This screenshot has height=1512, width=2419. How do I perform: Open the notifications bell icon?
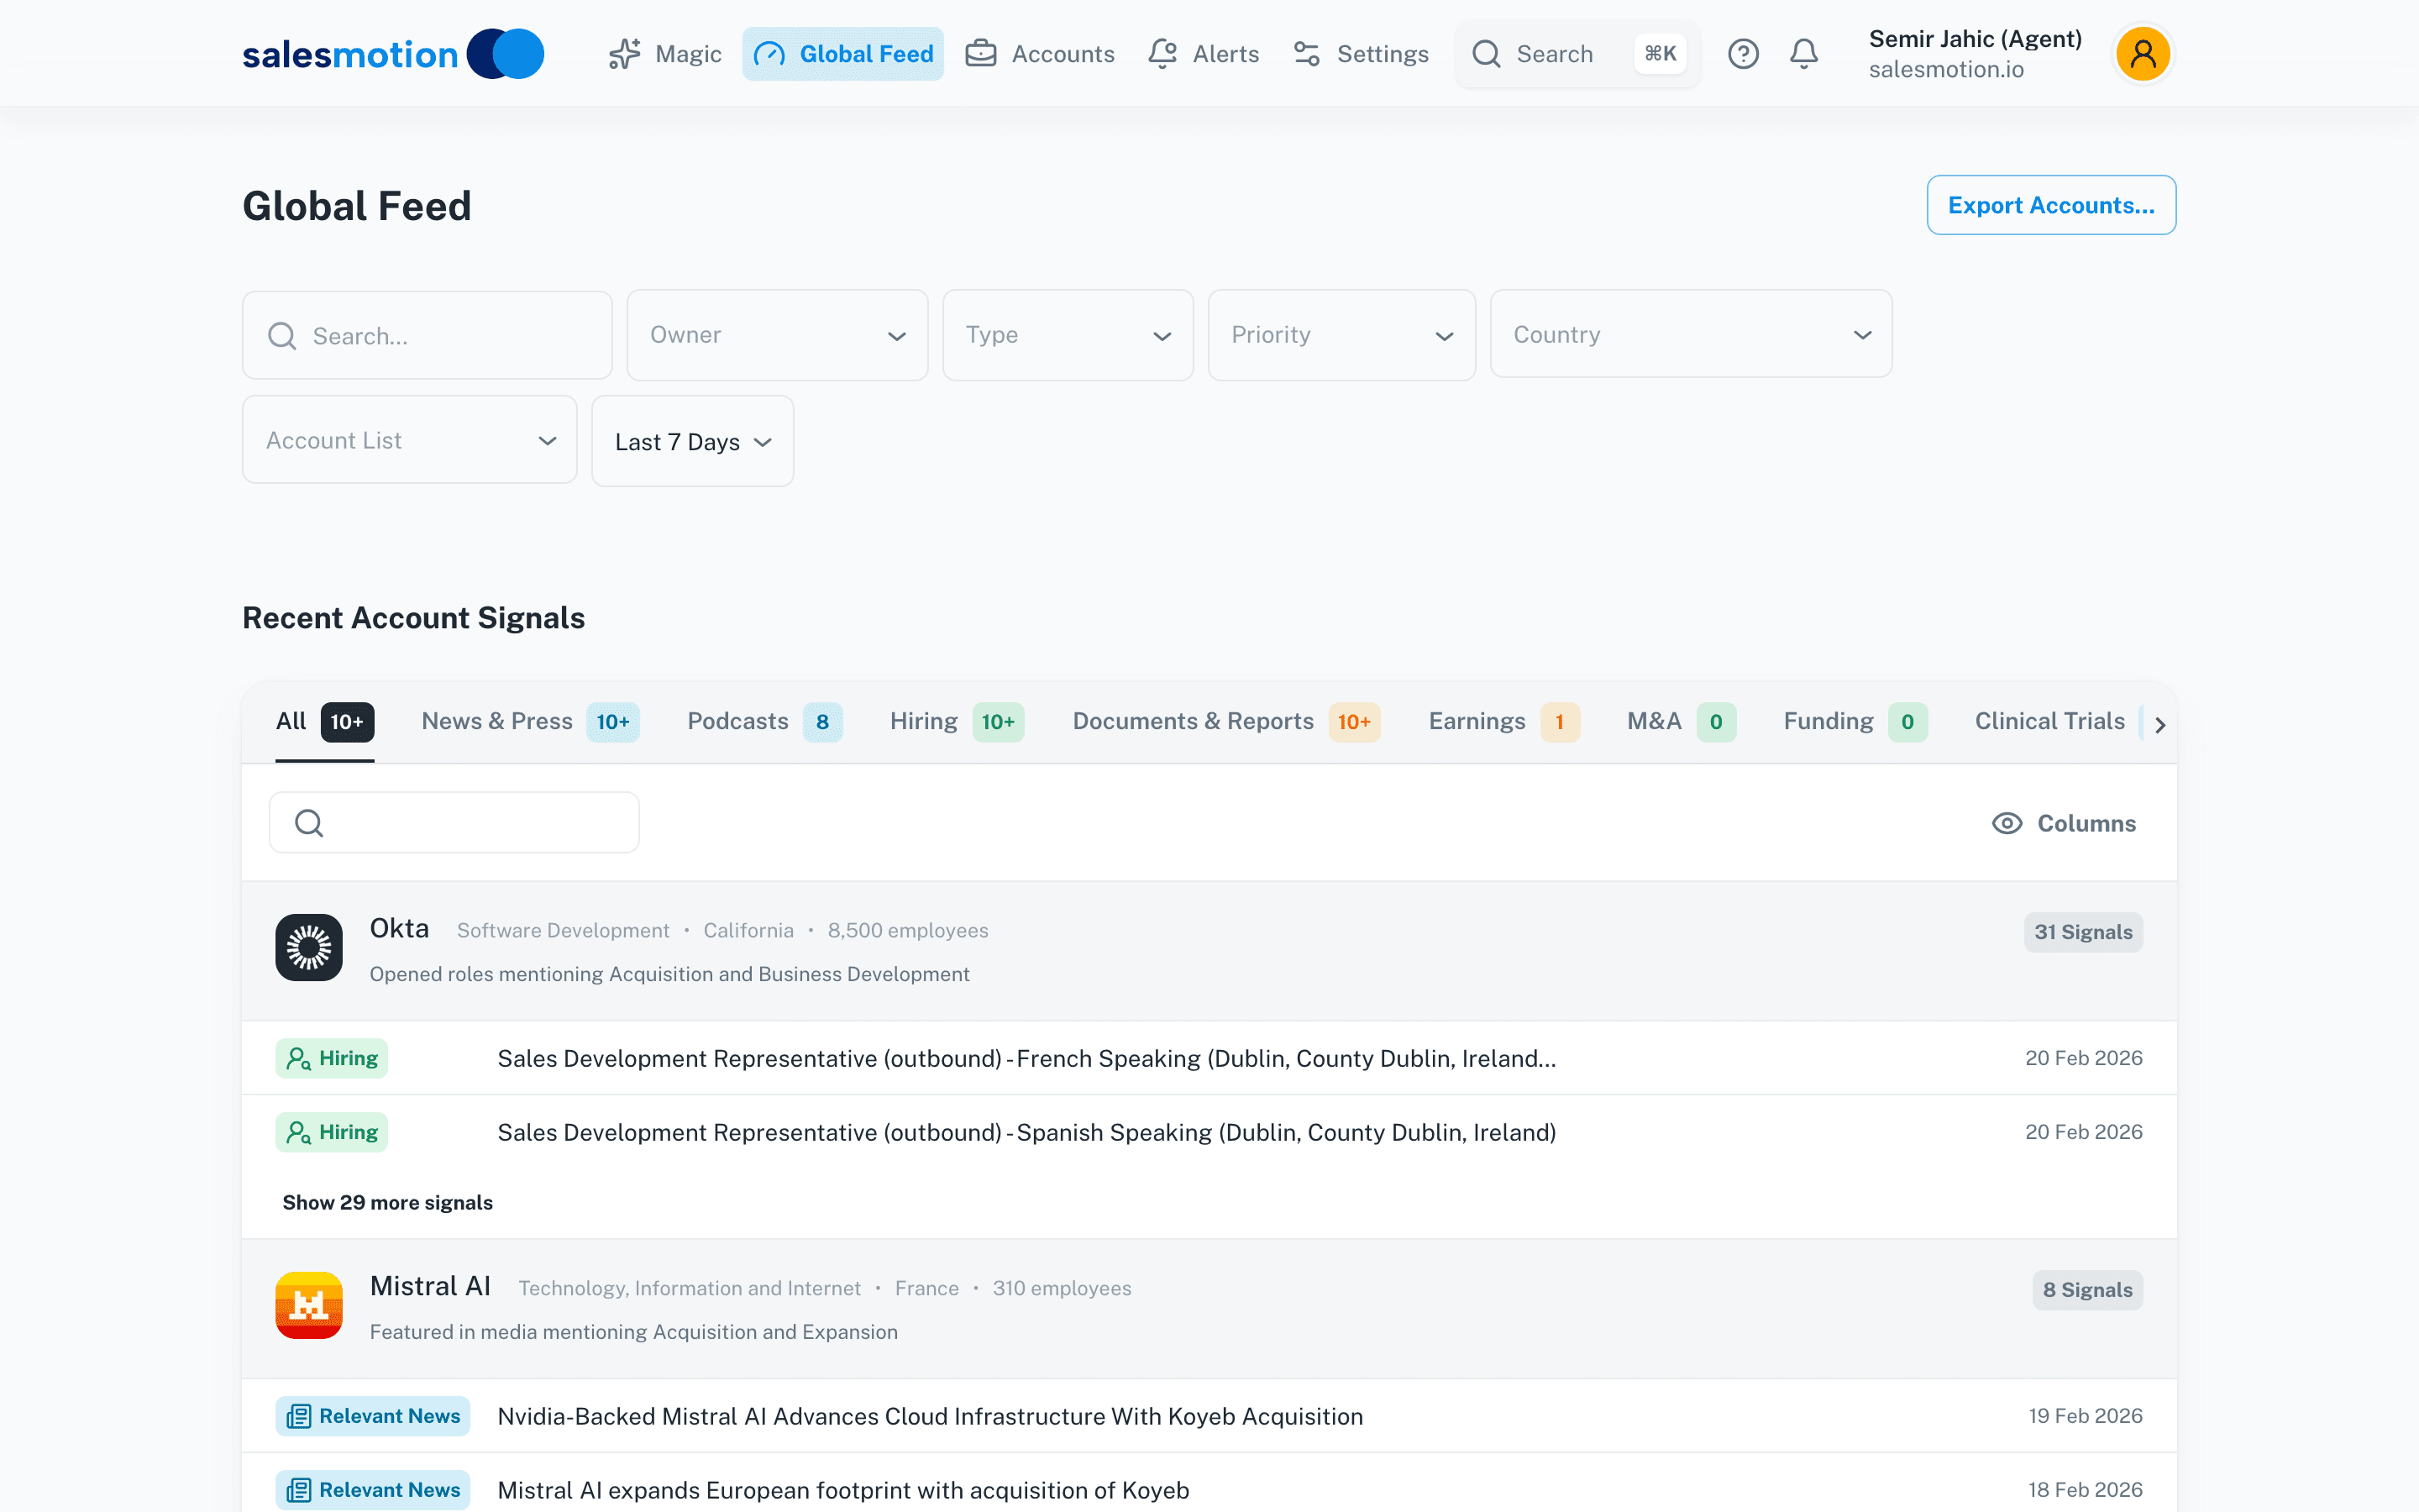(1803, 54)
